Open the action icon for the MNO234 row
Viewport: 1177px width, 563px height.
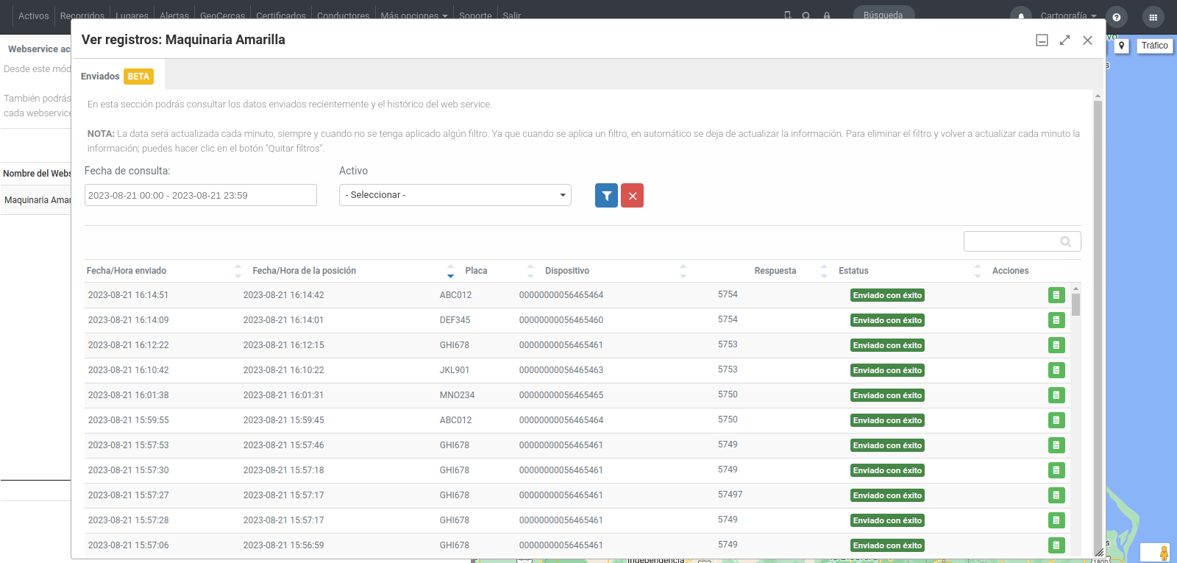pos(1056,395)
